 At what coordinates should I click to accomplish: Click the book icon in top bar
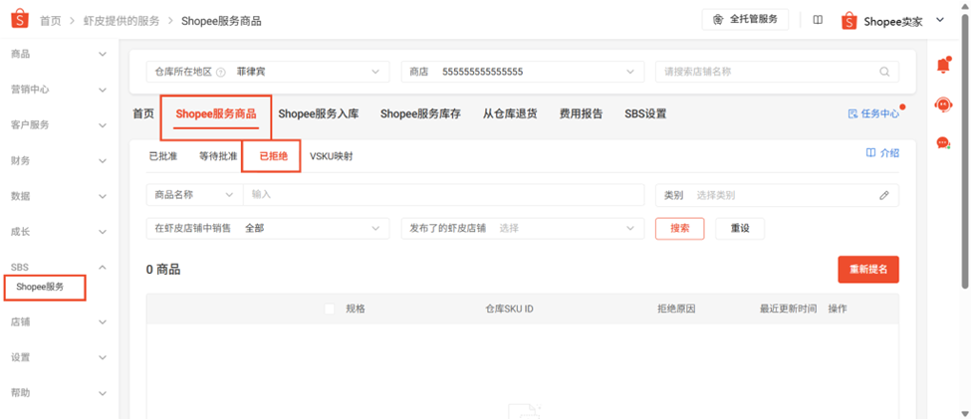(818, 20)
